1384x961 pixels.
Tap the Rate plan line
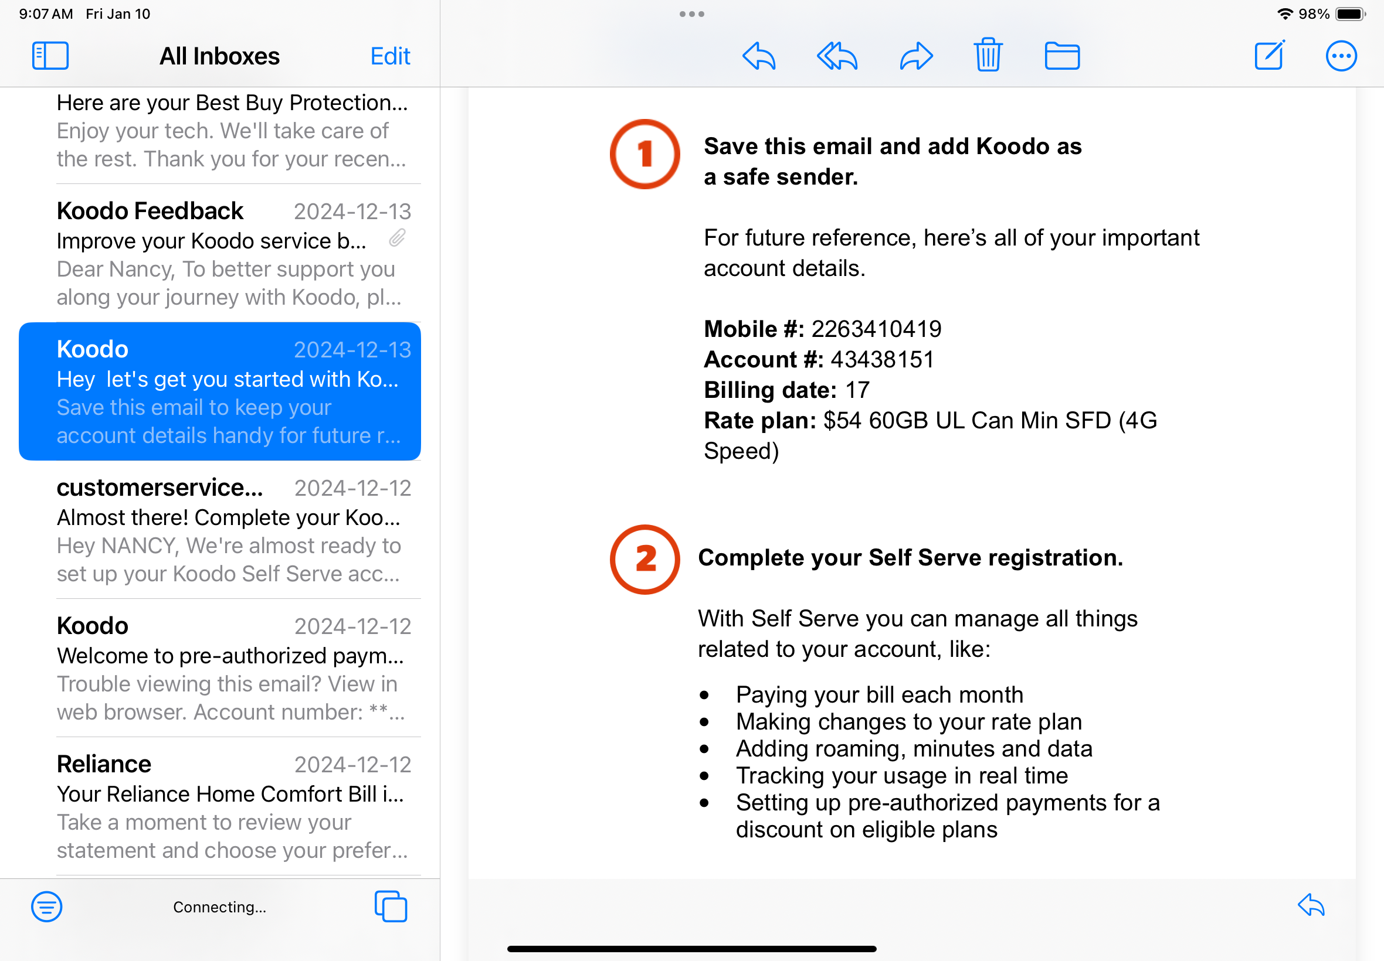[930, 435]
